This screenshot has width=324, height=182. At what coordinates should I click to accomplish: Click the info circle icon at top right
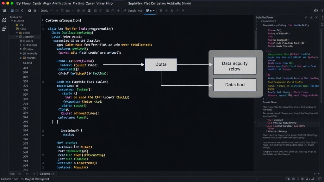coord(316,10)
